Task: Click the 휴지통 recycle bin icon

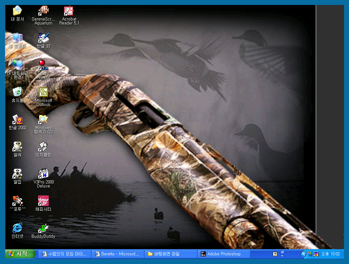Action: click(x=17, y=92)
